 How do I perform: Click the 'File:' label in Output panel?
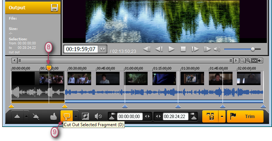[13, 18]
